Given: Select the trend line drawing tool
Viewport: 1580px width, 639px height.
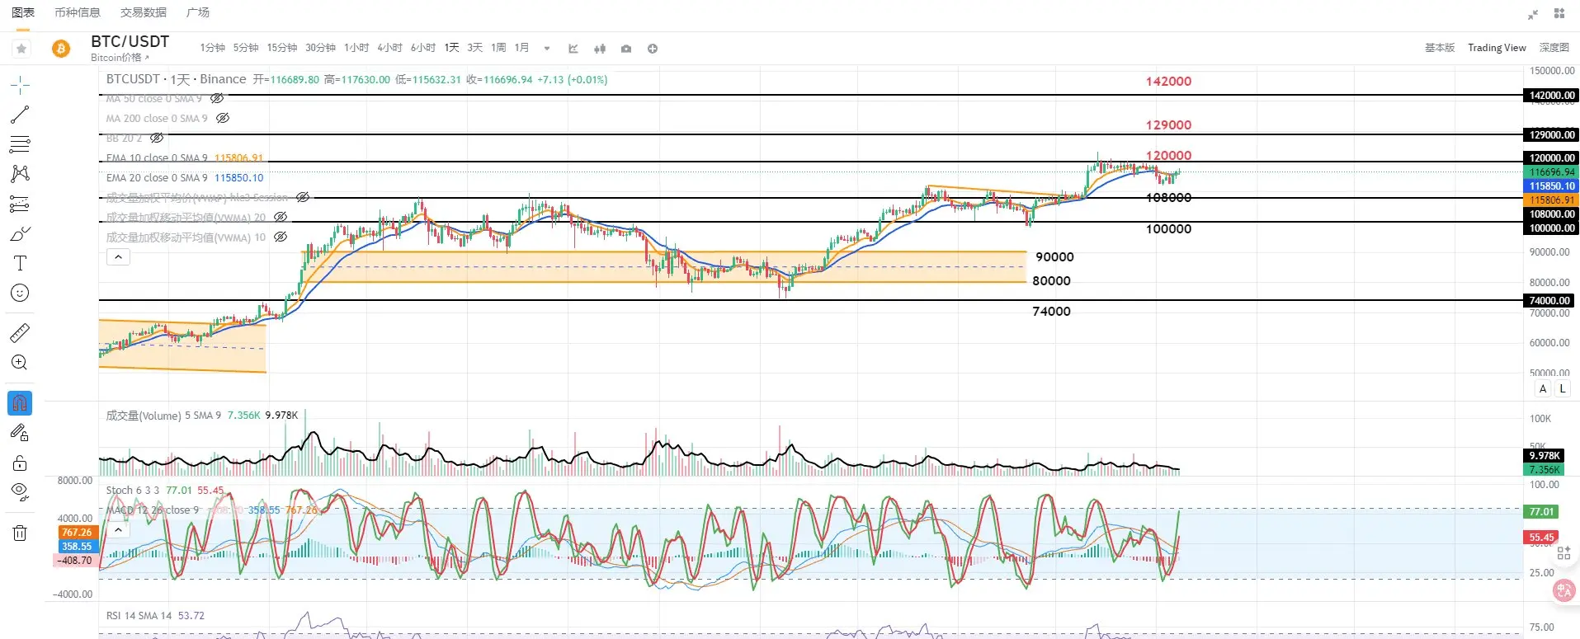Looking at the screenshot, I should 20,115.
